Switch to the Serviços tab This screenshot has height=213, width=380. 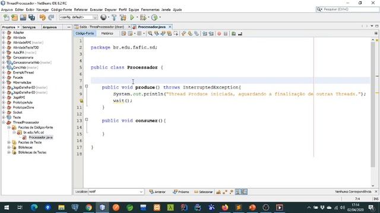[29, 27]
